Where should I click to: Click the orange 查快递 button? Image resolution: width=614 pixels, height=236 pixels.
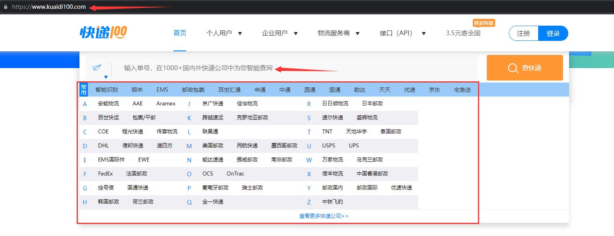(x=525, y=68)
